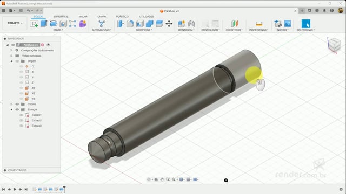The width and height of the screenshot is (346, 194).
Task: Select the Extrude tool
Action: pos(44,24)
